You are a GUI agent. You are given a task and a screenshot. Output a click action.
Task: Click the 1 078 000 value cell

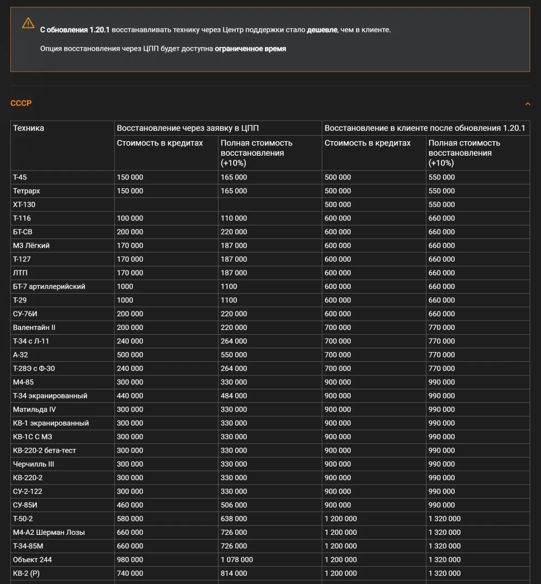(237, 560)
